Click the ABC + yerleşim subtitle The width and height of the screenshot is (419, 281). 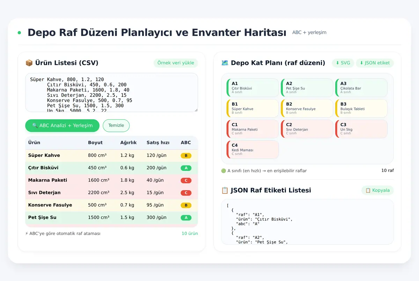pos(309,32)
